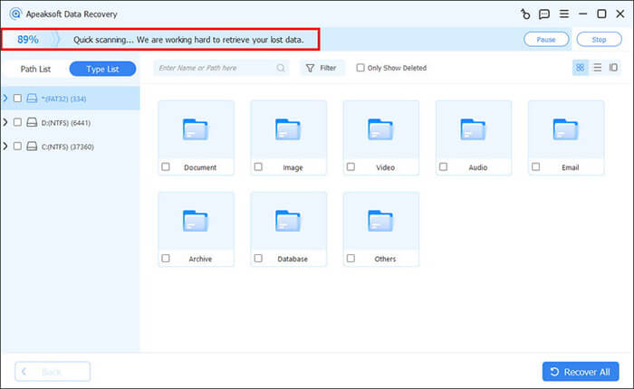Check the Video folder checkbox
This screenshot has width=634, height=389.
coord(351,166)
